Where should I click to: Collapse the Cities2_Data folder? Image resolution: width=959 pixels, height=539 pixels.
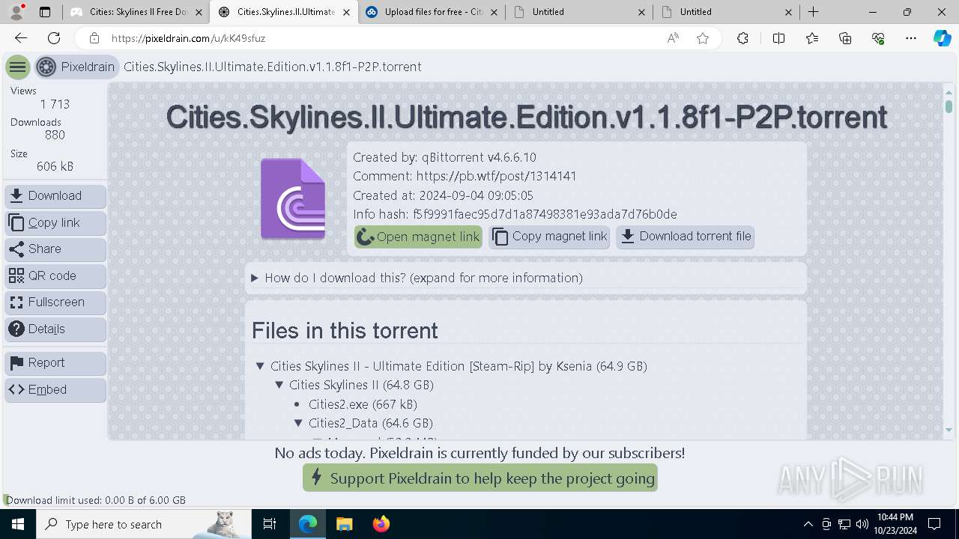coord(298,423)
